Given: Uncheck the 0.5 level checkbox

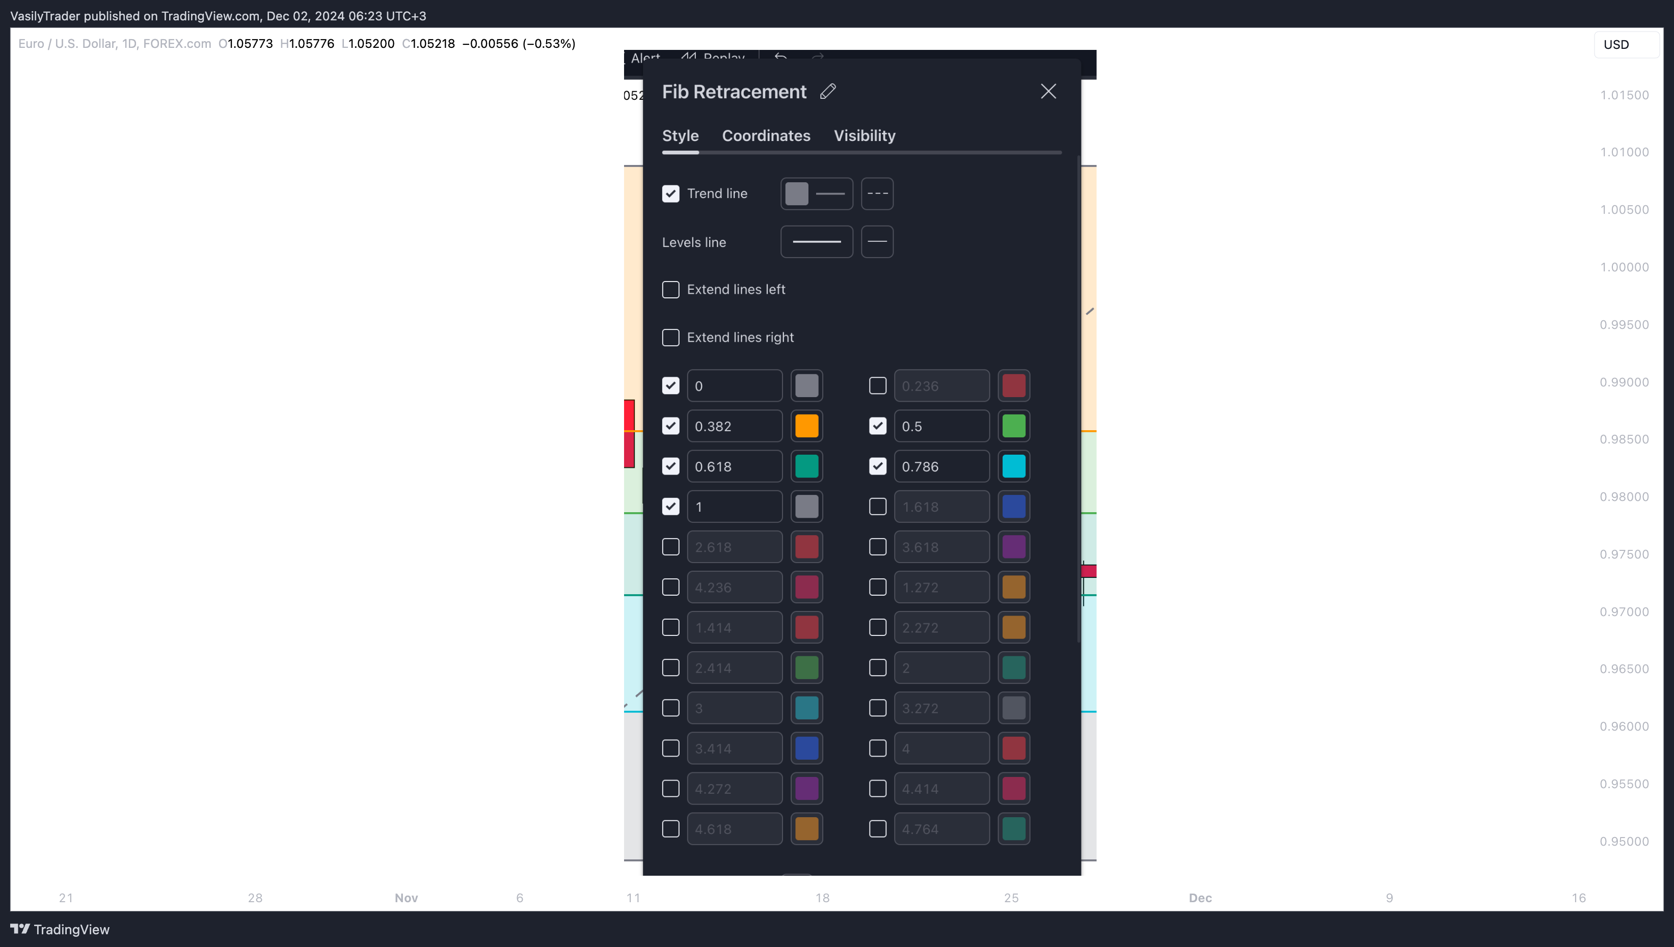Looking at the screenshot, I should pos(877,426).
